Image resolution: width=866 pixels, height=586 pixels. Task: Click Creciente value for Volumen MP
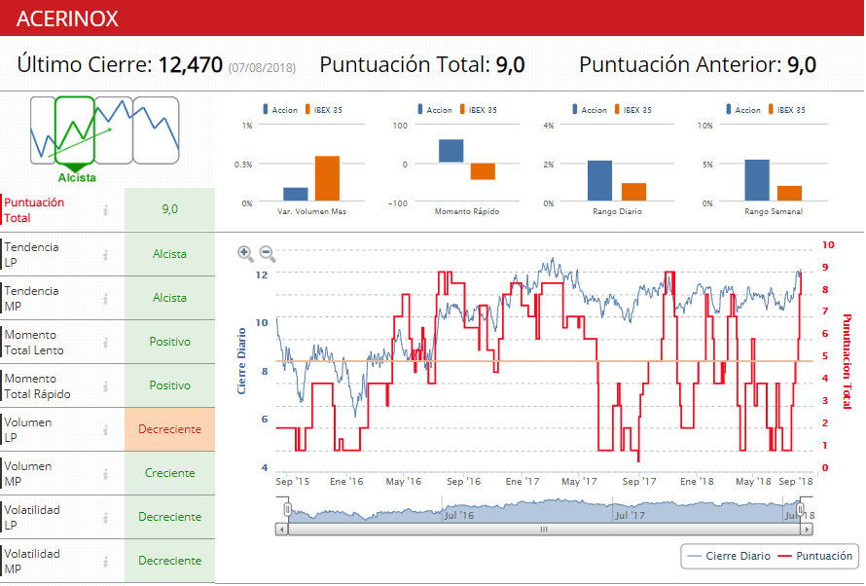[169, 473]
